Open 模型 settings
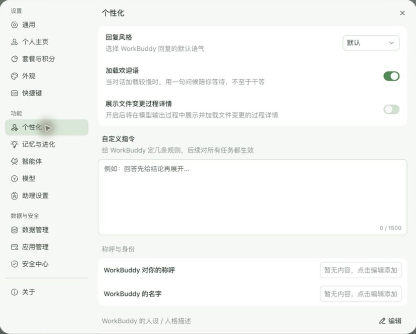 [x=47, y=179]
